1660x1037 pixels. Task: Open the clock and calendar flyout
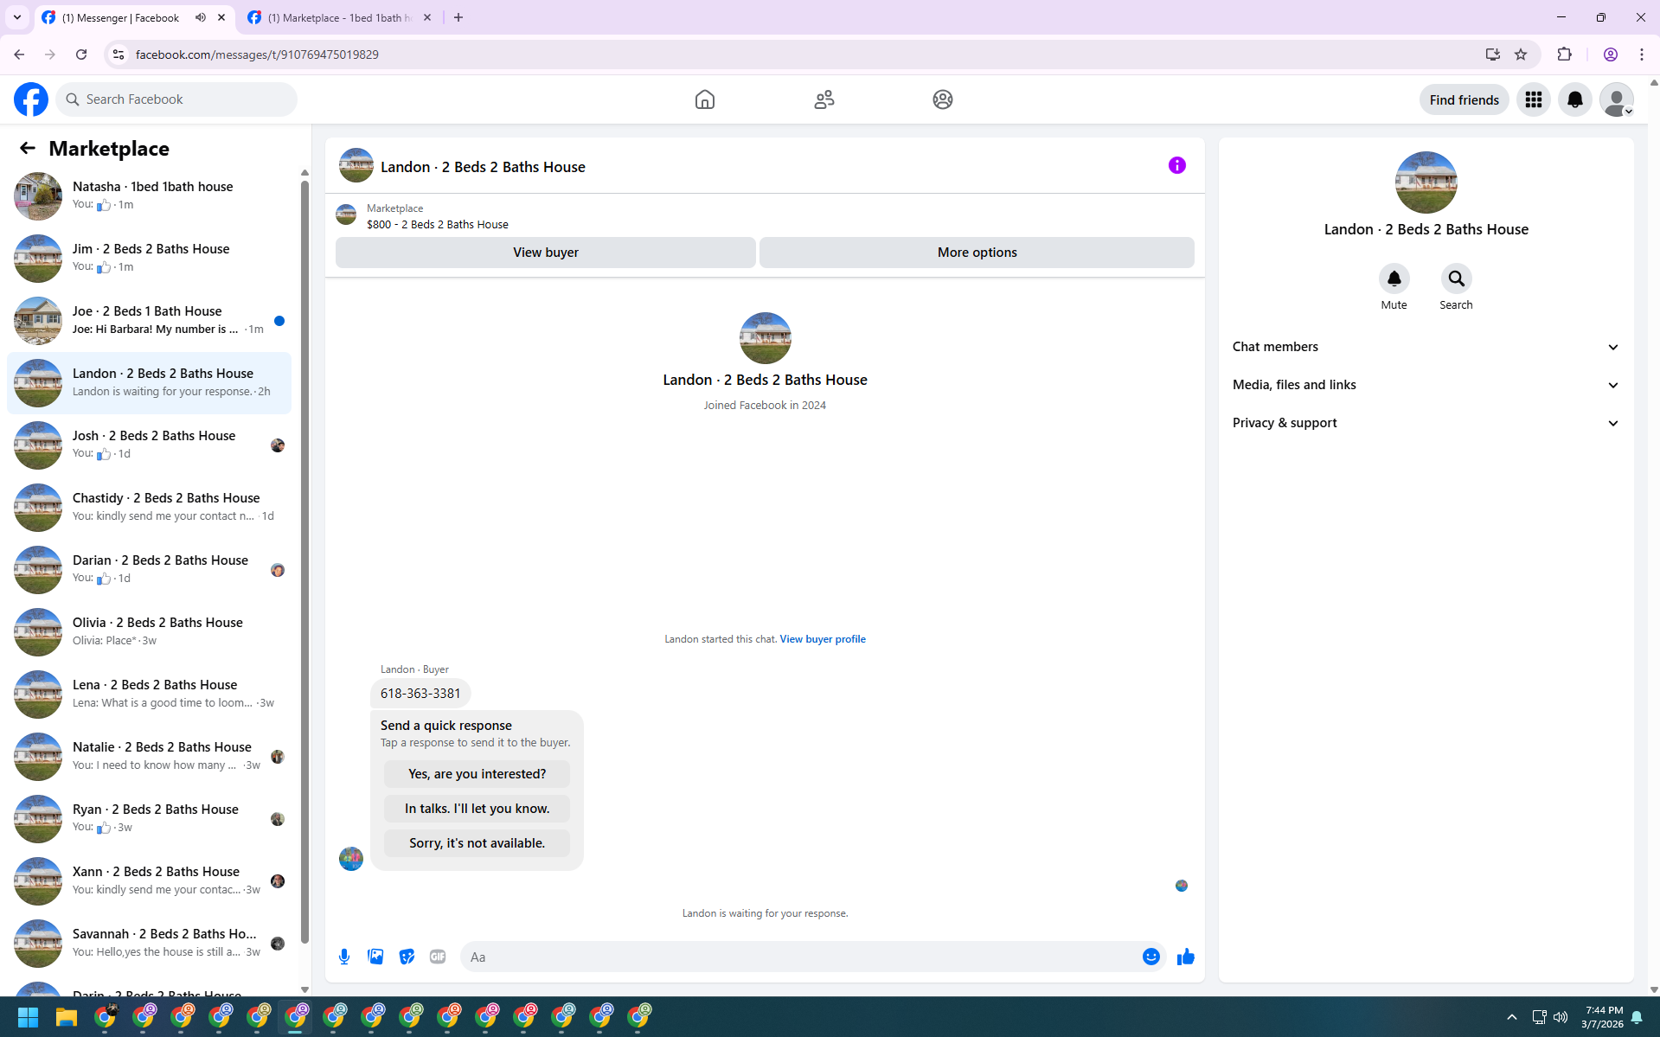click(1603, 1017)
